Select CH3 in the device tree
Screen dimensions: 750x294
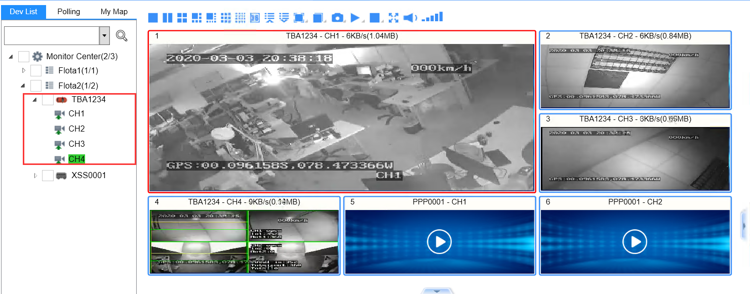pos(77,144)
